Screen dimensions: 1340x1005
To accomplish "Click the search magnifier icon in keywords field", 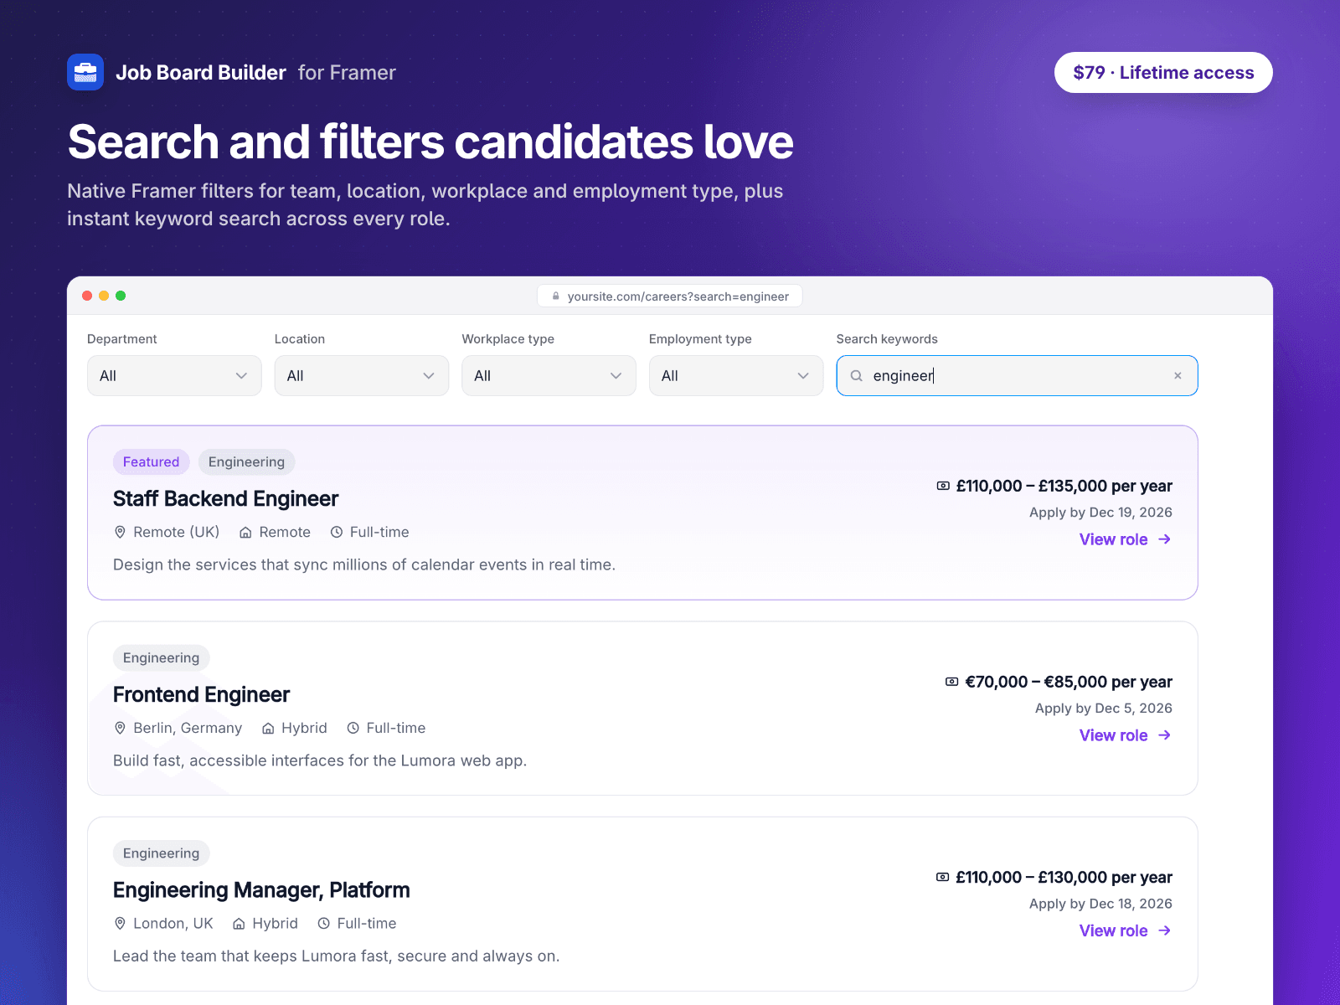I will [x=856, y=376].
